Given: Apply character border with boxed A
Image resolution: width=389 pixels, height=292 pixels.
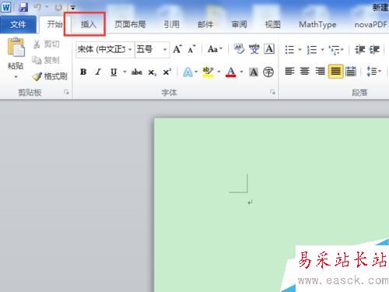Looking at the screenshot, I should pos(269,49).
